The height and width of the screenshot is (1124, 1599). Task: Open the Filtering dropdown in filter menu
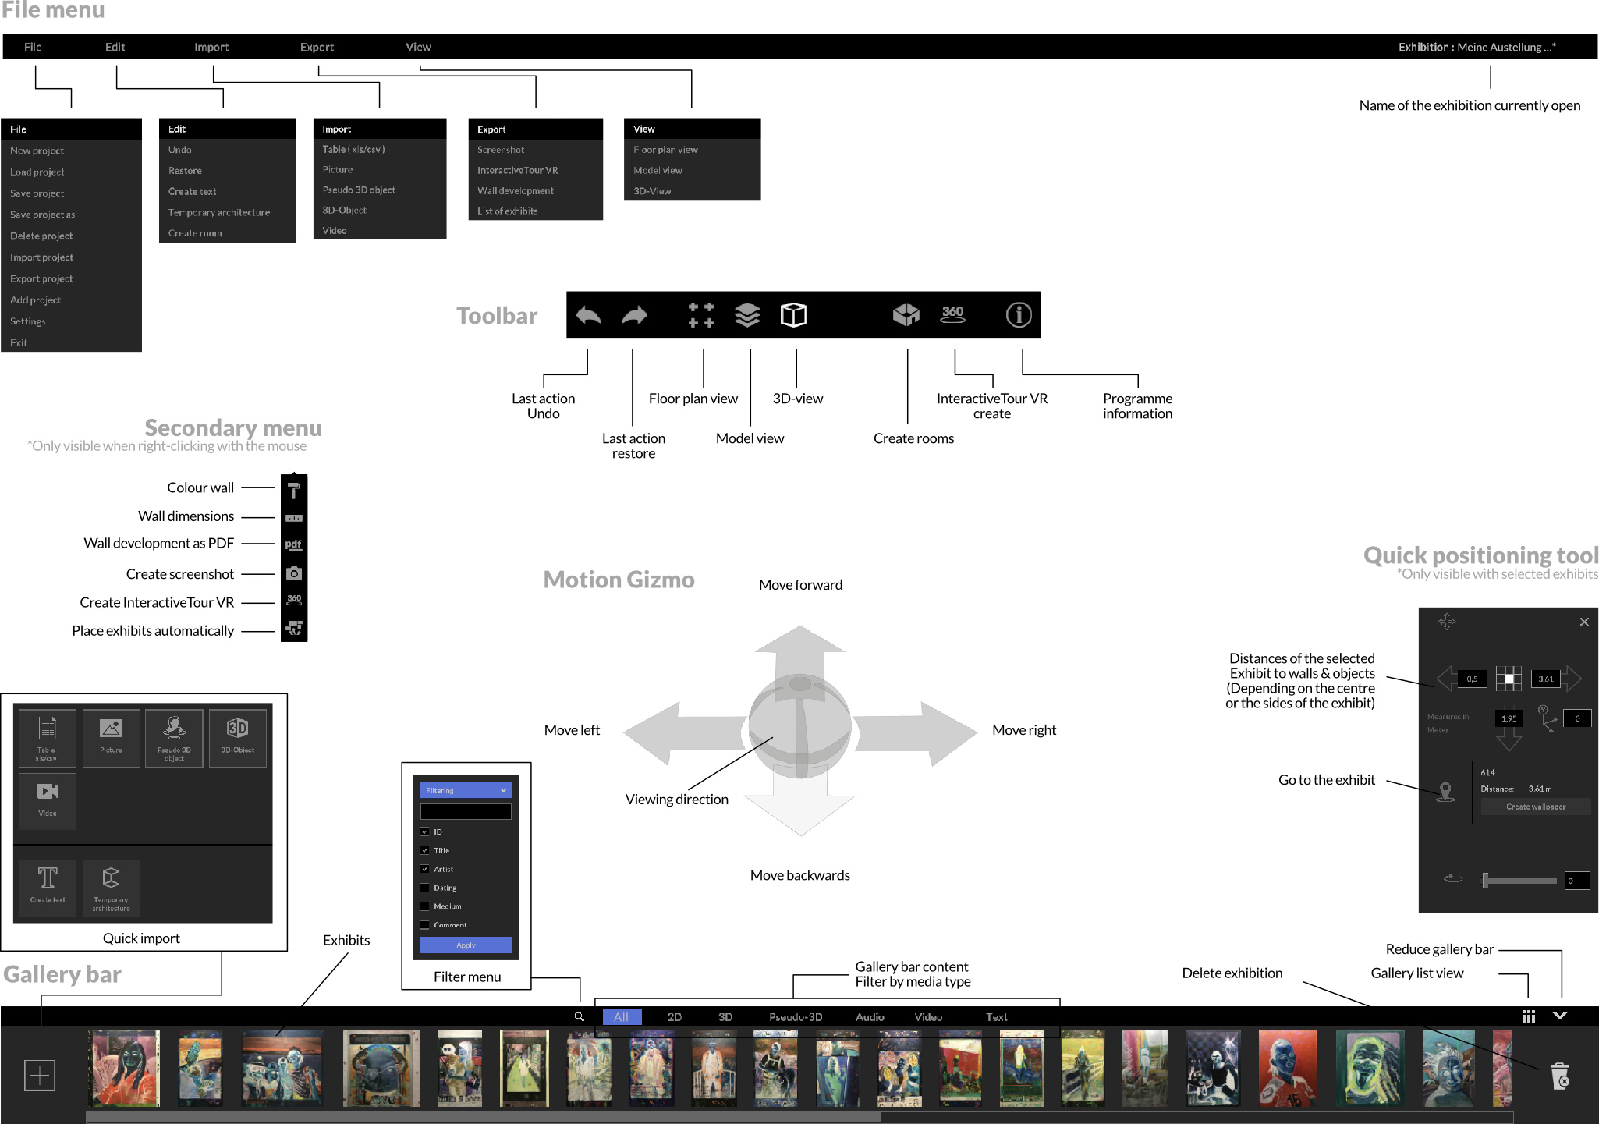[466, 790]
